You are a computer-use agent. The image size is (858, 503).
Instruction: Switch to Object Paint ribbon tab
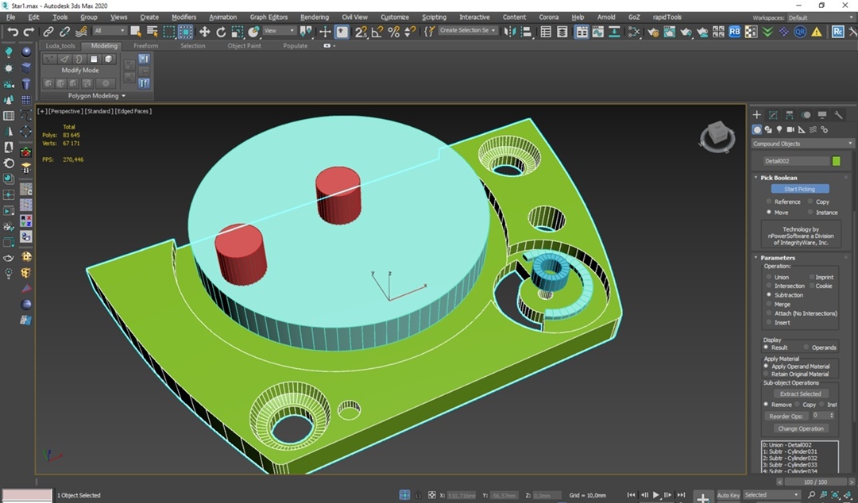tap(244, 46)
